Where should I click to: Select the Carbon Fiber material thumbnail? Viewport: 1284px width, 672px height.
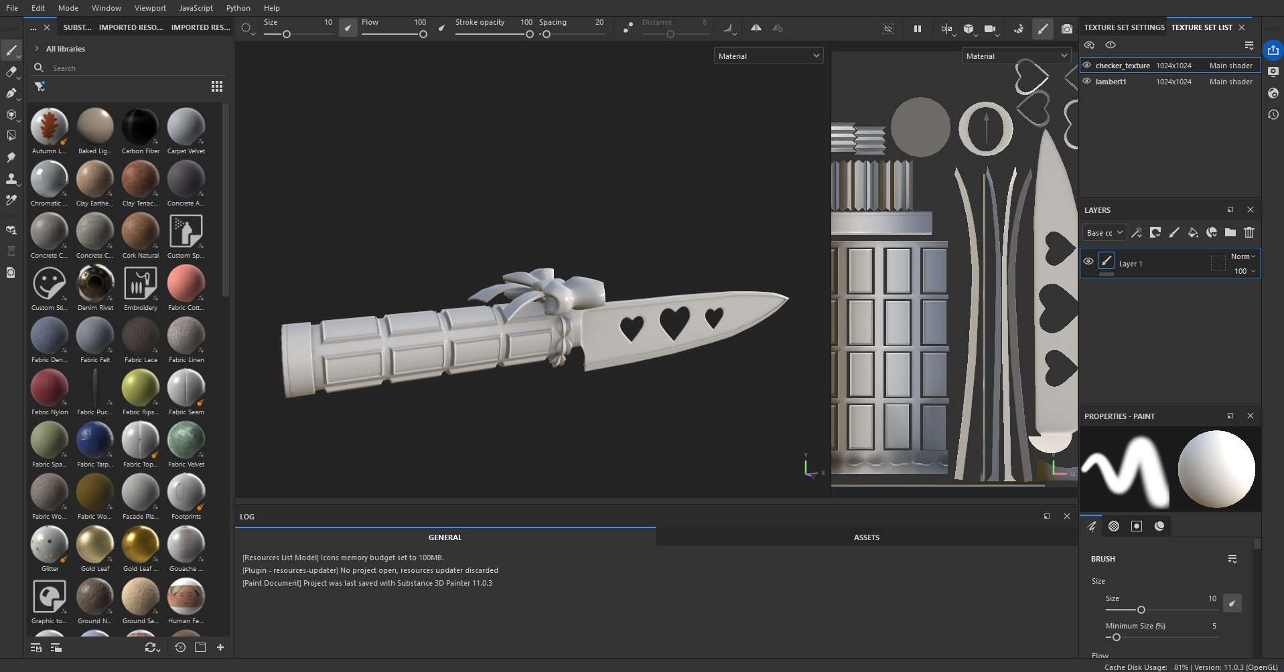pyautogui.click(x=140, y=127)
